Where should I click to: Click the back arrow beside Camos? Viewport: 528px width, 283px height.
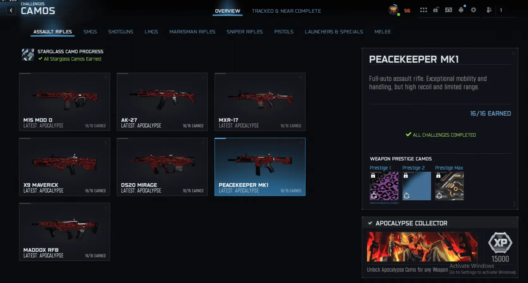click(x=11, y=10)
